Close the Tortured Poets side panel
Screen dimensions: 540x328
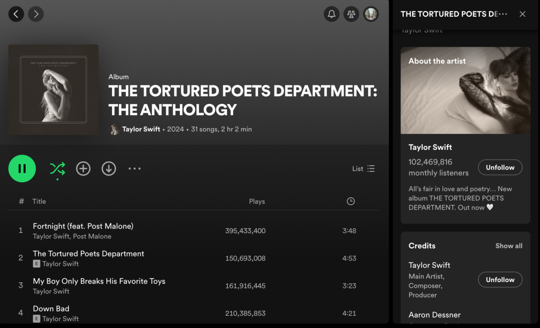click(522, 14)
